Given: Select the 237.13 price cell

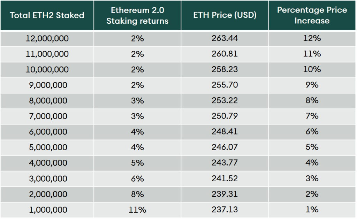Looking at the screenshot, I should pos(225,210).
